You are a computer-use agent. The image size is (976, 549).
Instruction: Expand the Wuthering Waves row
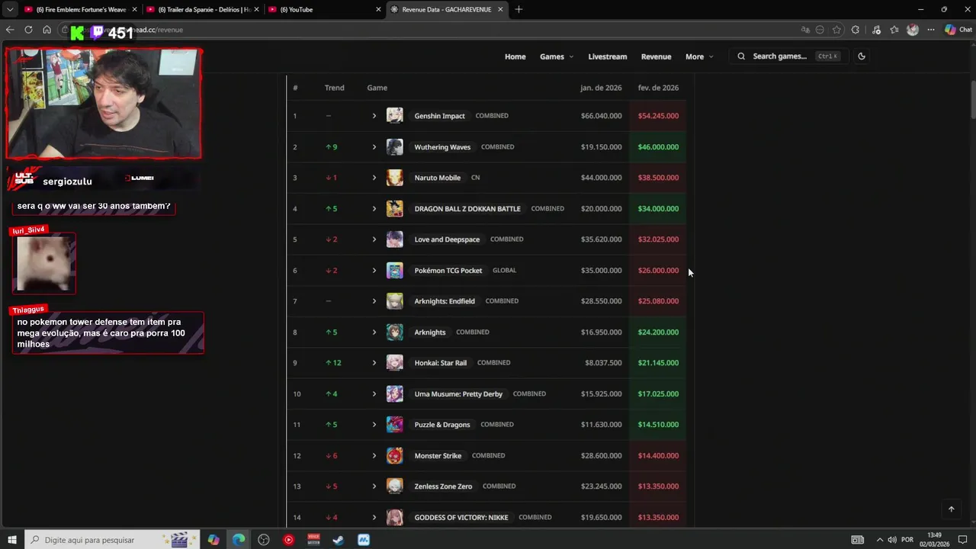click(374, 147)
